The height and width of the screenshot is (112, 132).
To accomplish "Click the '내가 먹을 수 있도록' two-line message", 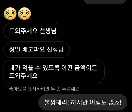I will pos(54,72).
